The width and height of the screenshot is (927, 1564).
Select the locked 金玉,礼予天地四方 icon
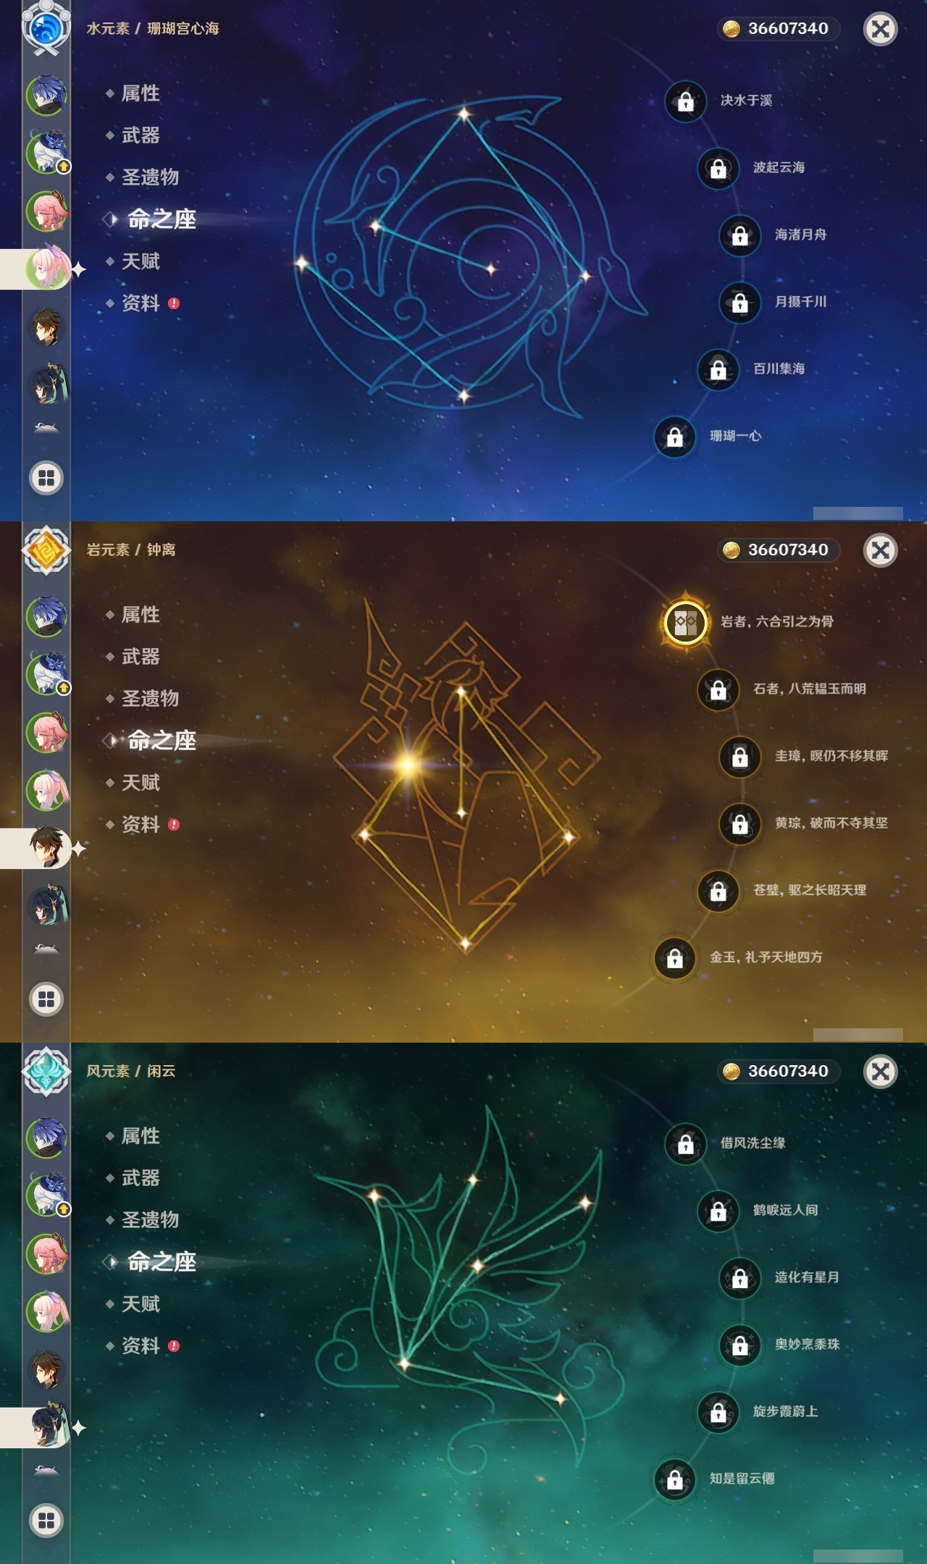click(674, 958)
